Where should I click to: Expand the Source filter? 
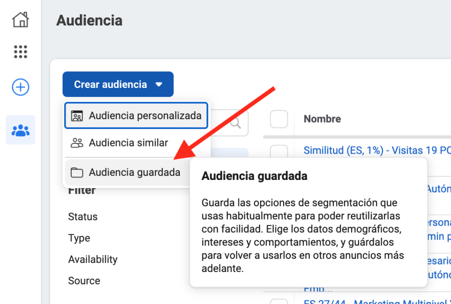click(x=84, y=280)
